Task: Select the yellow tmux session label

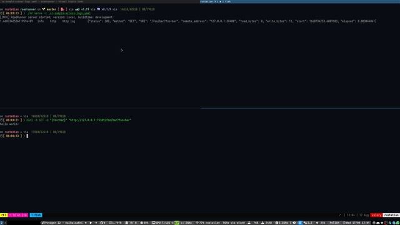Action: coord(4,215)
